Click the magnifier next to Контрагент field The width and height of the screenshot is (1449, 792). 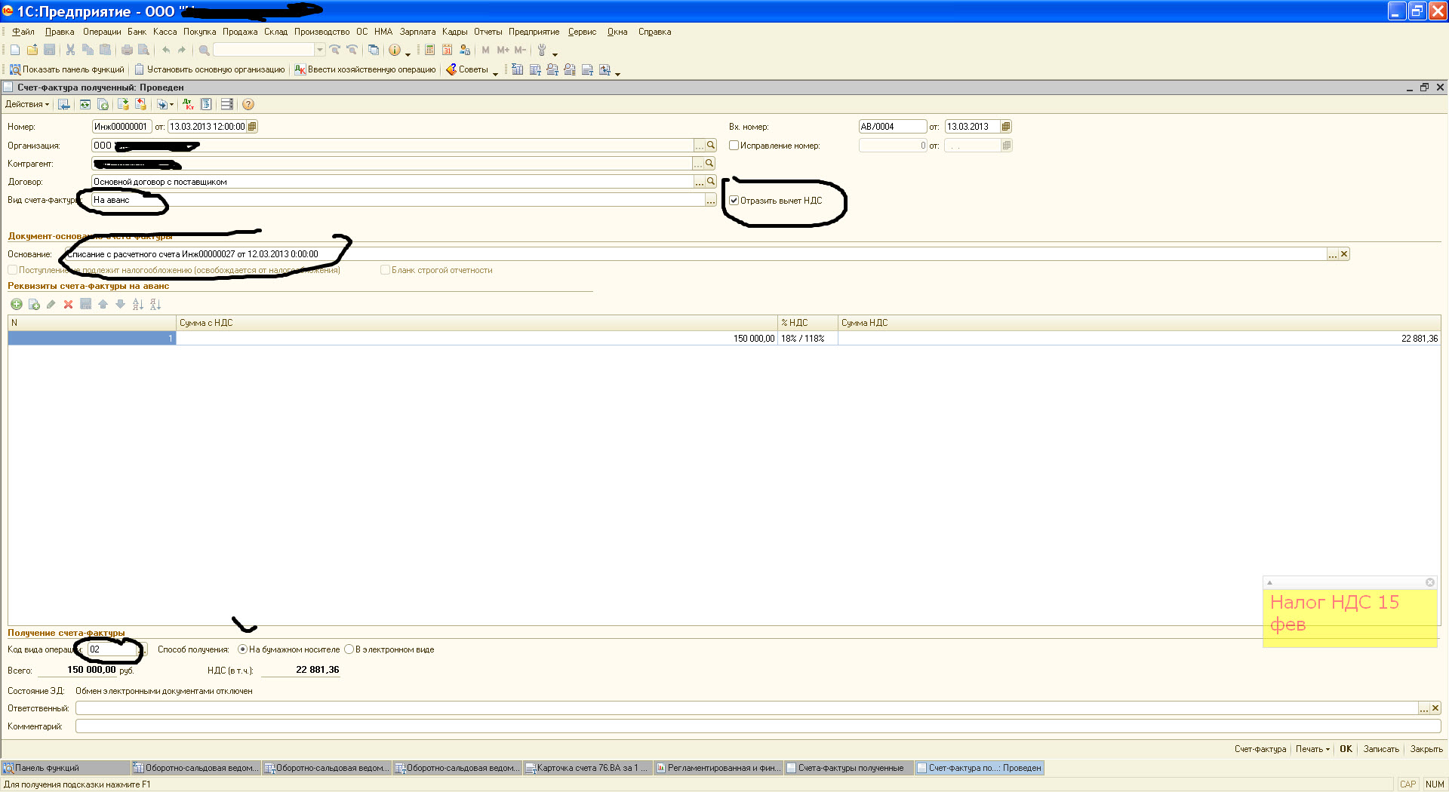710,164
